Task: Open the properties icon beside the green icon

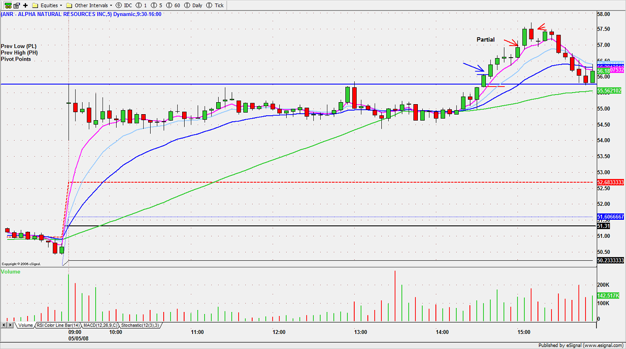Action: pyautogui.click(x=16, y=5)
